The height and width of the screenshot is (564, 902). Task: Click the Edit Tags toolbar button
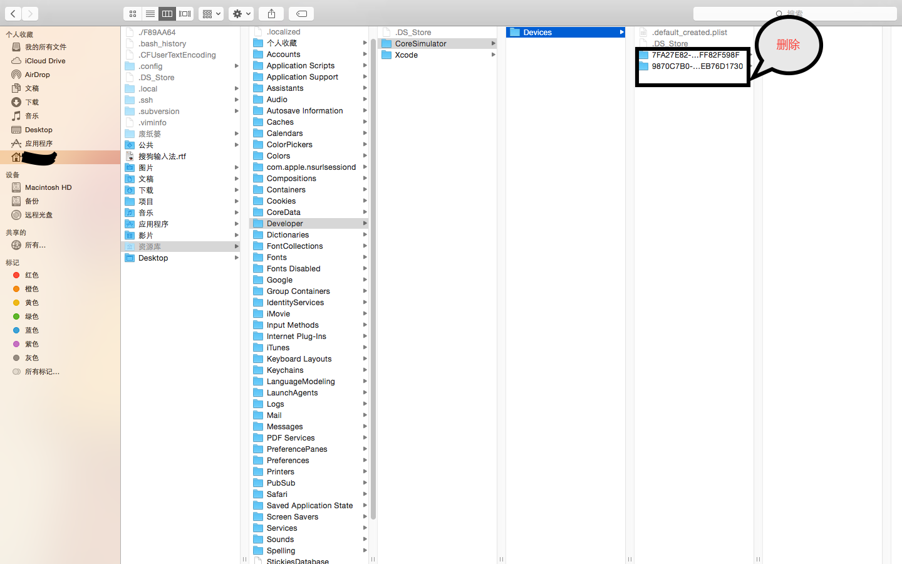coord(301,13)
